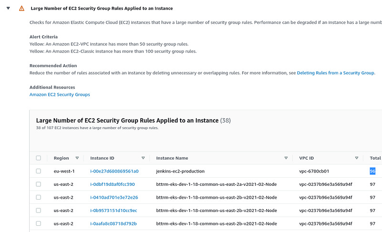This screenshot has height=232, width=382.
Task: Open instance i-0aafa8c08718d792b link
Action: [x=113, y=223]
